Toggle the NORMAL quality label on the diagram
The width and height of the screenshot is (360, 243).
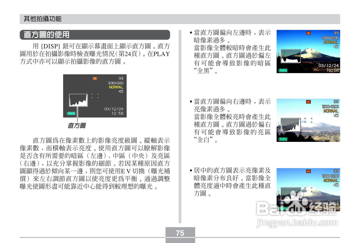[116, 87]
